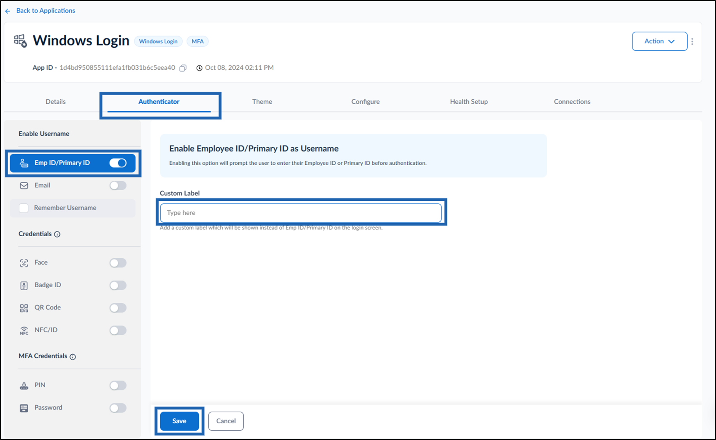Turn on the Face credential toggle
716x440 pixels.
click(118, 263)
